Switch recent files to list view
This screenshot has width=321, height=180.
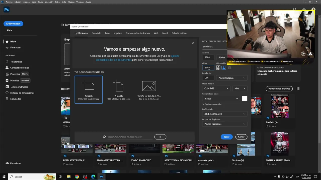(x=298, y=89)
